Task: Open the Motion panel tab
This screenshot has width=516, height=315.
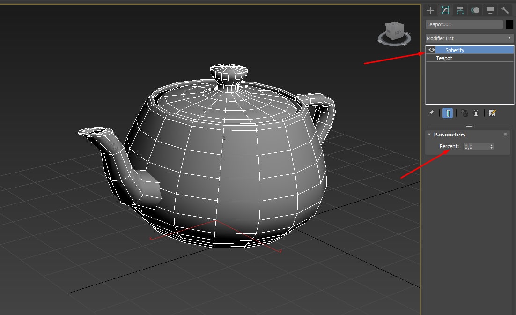Action: 475,10
